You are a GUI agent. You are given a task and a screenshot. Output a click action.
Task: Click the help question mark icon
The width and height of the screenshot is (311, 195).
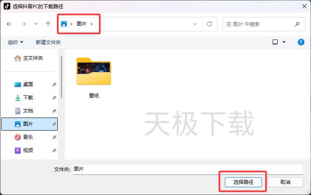[x=300, y=42]
